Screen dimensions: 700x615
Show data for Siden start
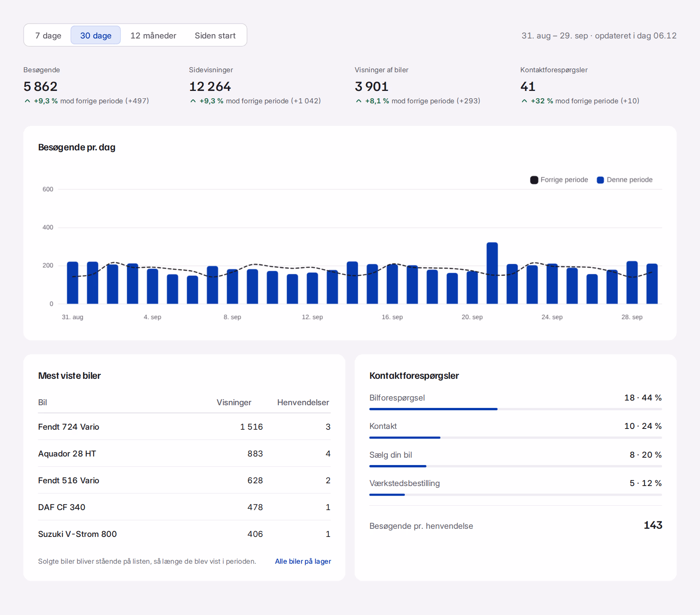215,35
